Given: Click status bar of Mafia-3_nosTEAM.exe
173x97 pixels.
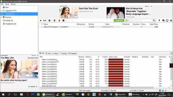Looking at the screenshot, I should [116, 60].
